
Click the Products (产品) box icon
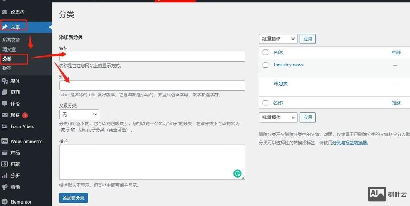click(5, 152)
